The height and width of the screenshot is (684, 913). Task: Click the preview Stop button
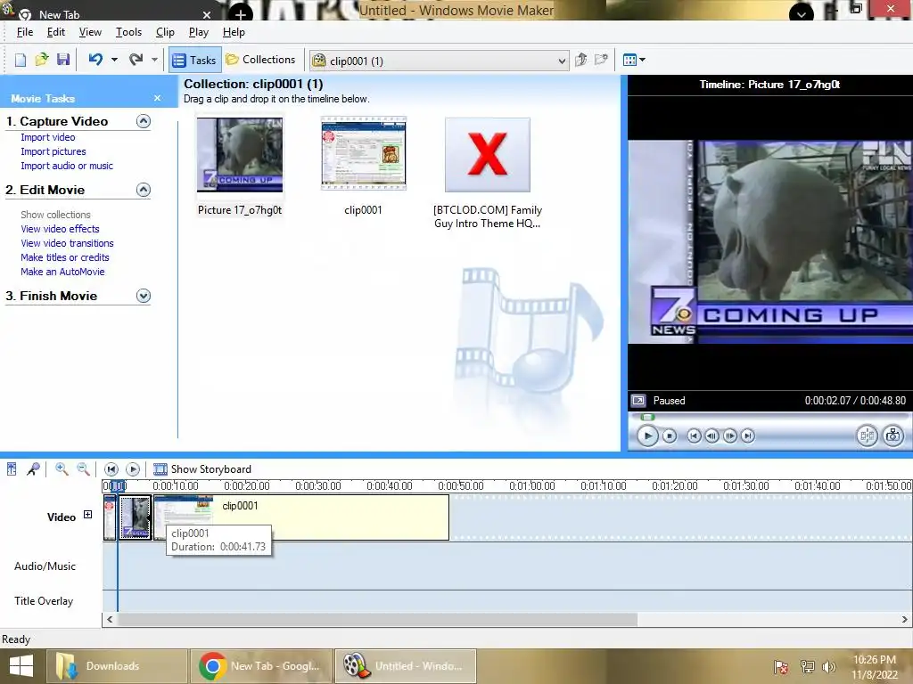[670, 436]
